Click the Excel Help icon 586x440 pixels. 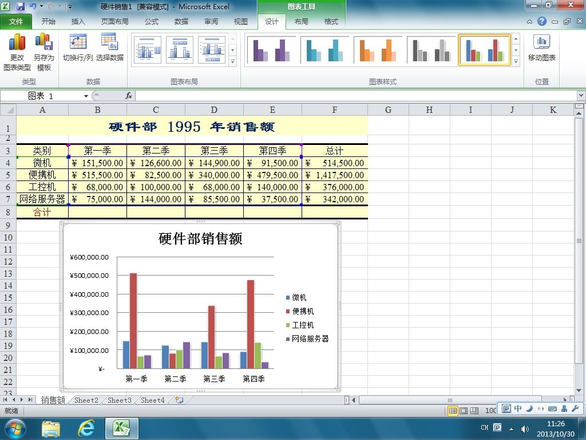(542, 21)
